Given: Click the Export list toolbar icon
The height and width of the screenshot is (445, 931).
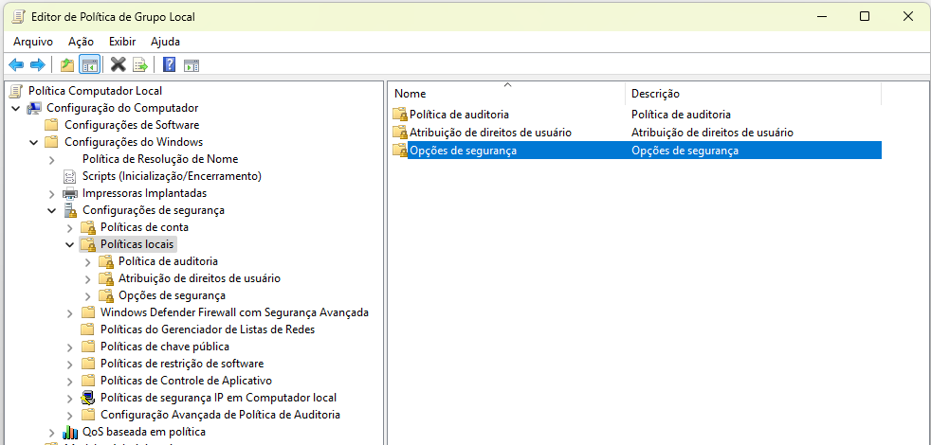Looking at the screenshot, I should coord(140,64).
